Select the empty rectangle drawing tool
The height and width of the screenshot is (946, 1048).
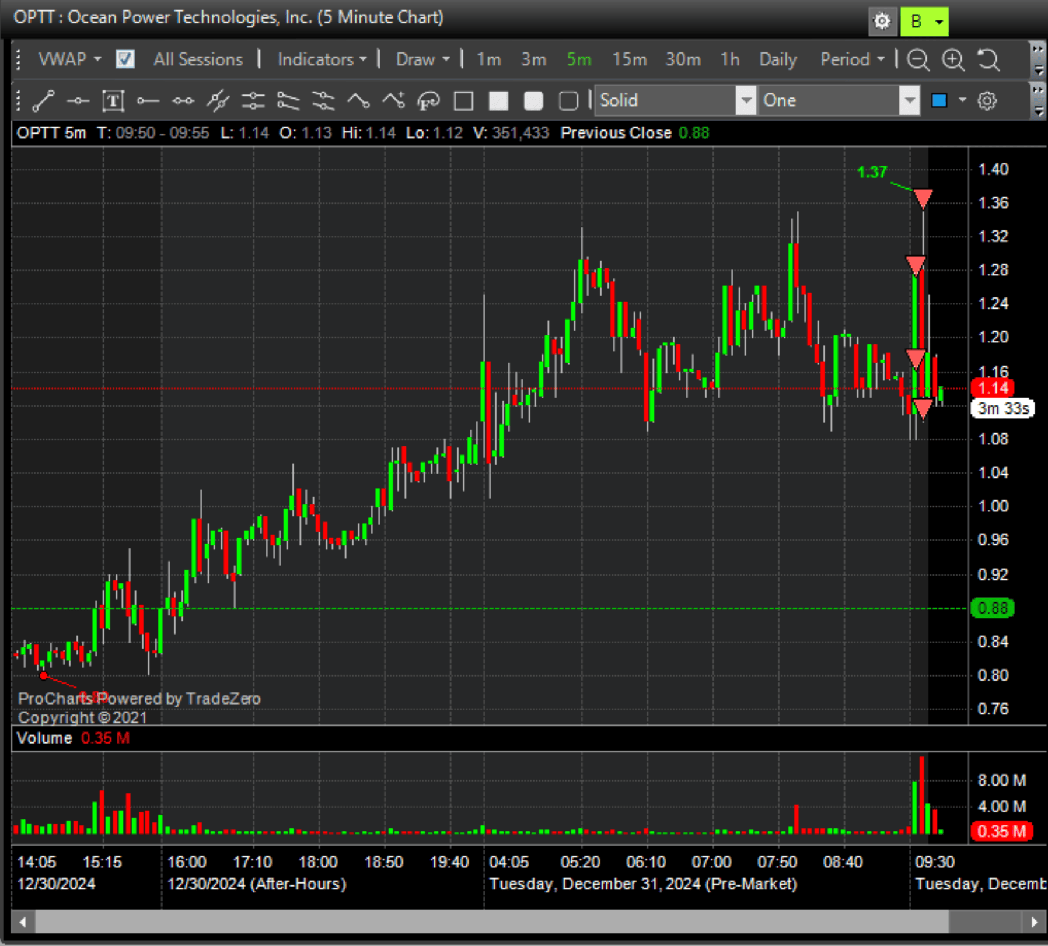463,101
